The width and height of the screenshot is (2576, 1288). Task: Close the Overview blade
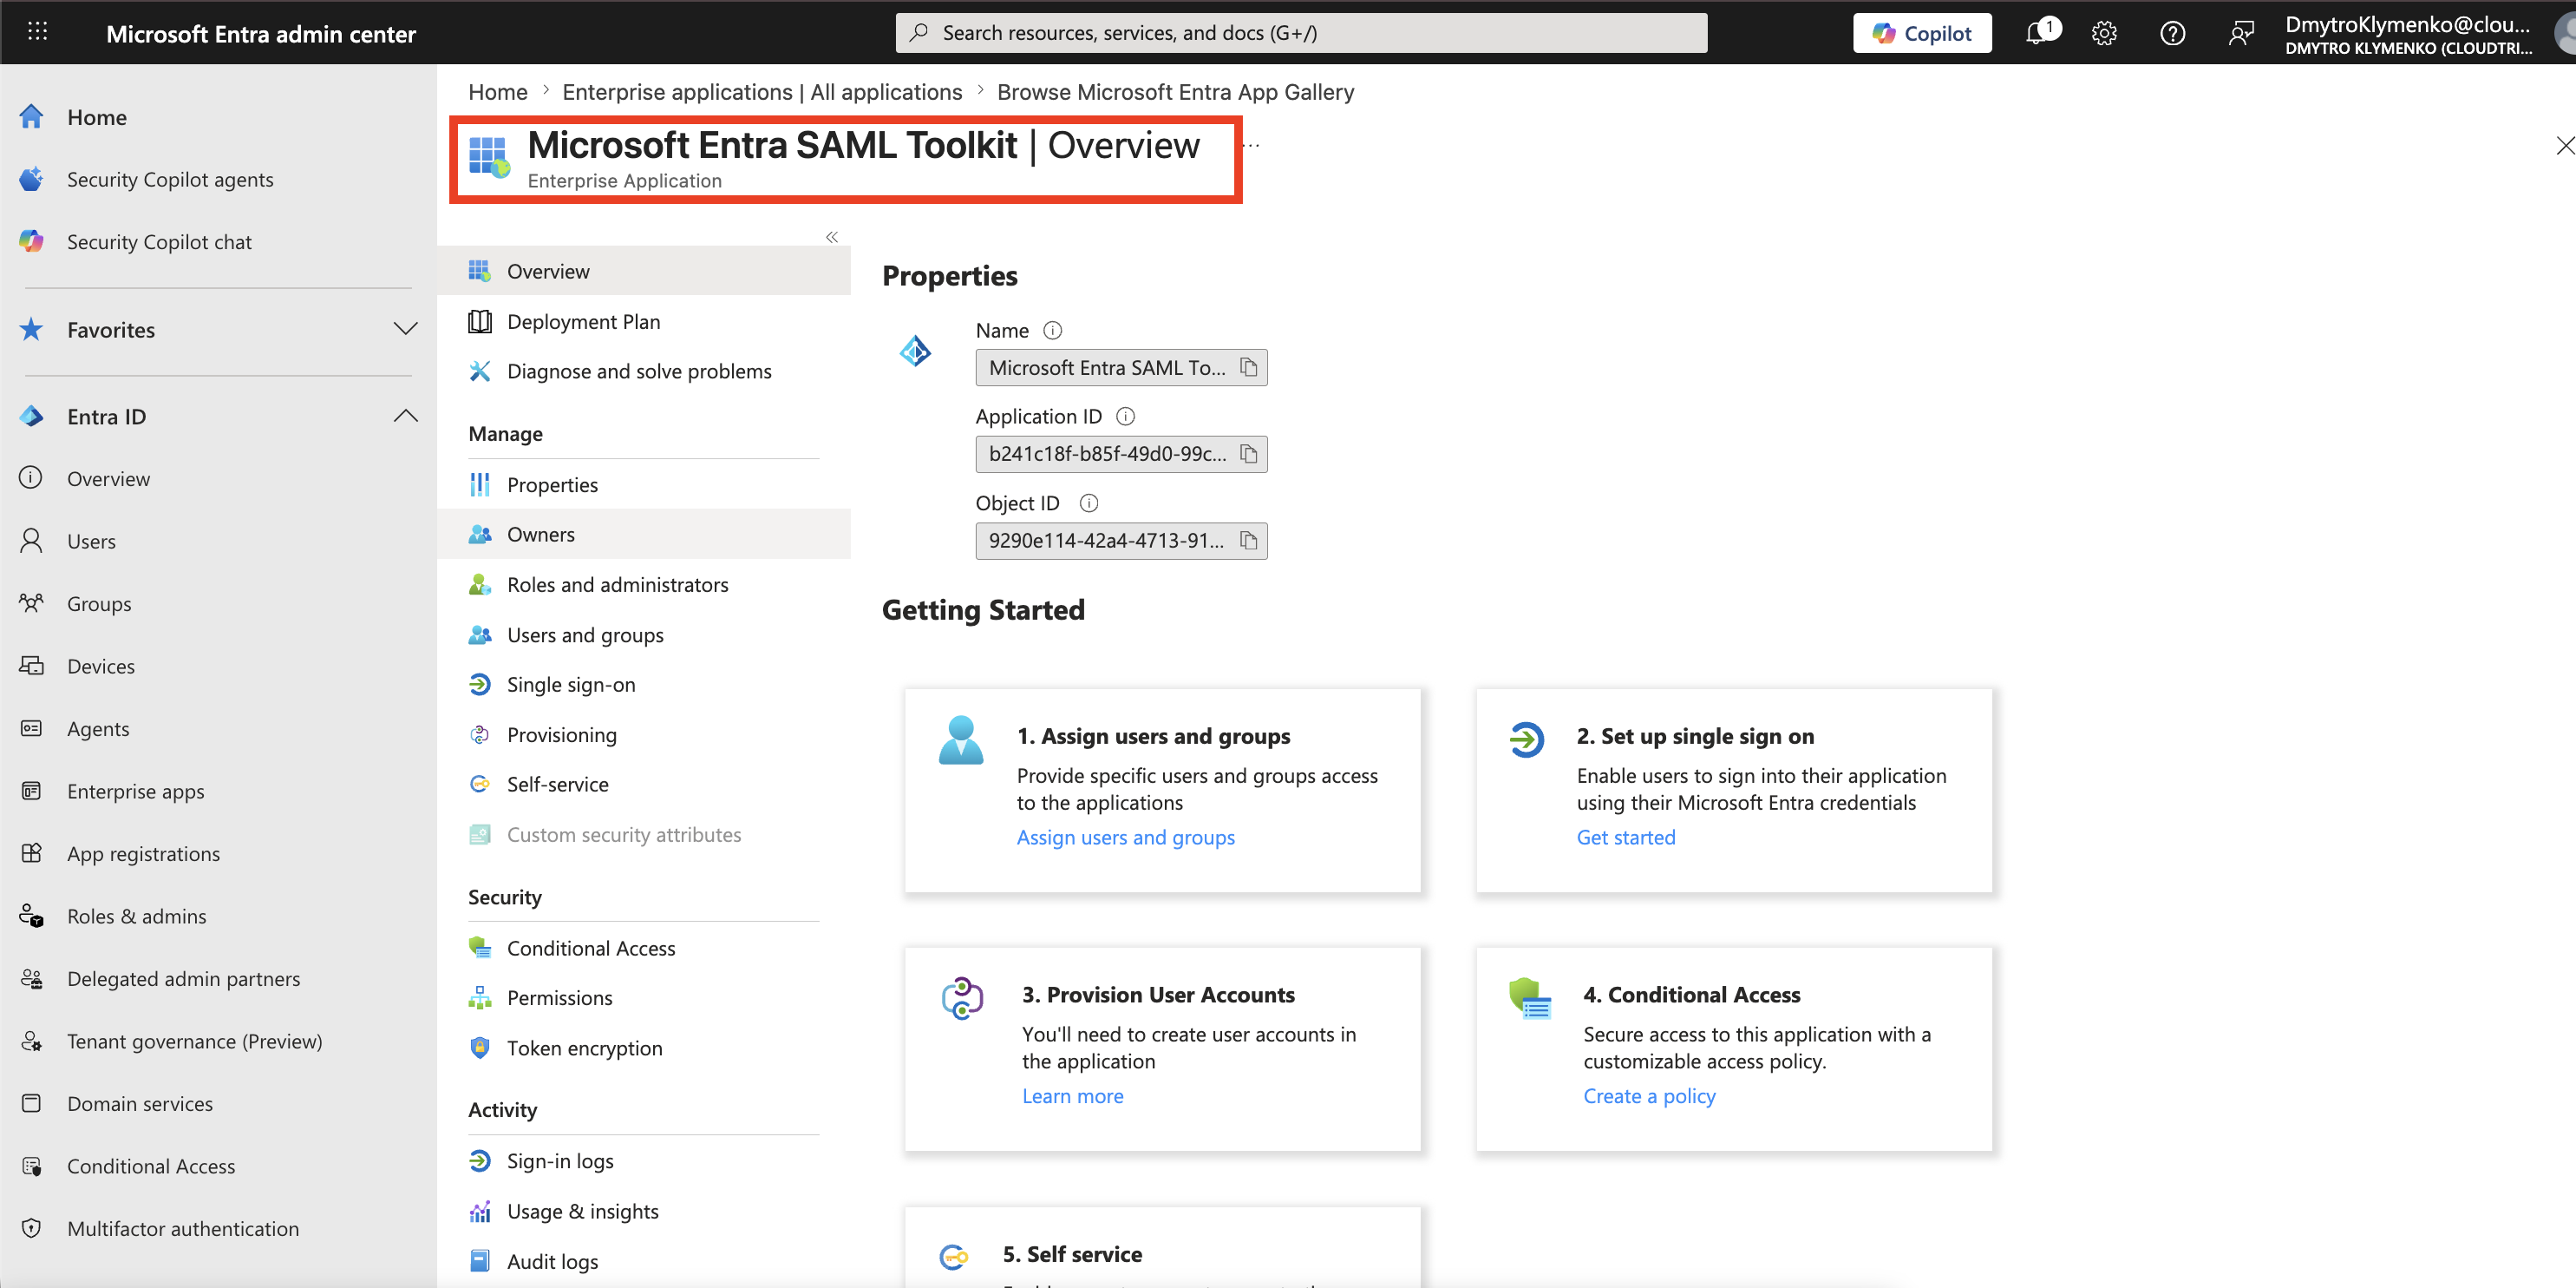2565,146
